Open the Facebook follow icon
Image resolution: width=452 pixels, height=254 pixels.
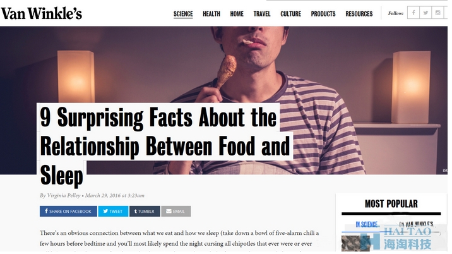point(413,13)
